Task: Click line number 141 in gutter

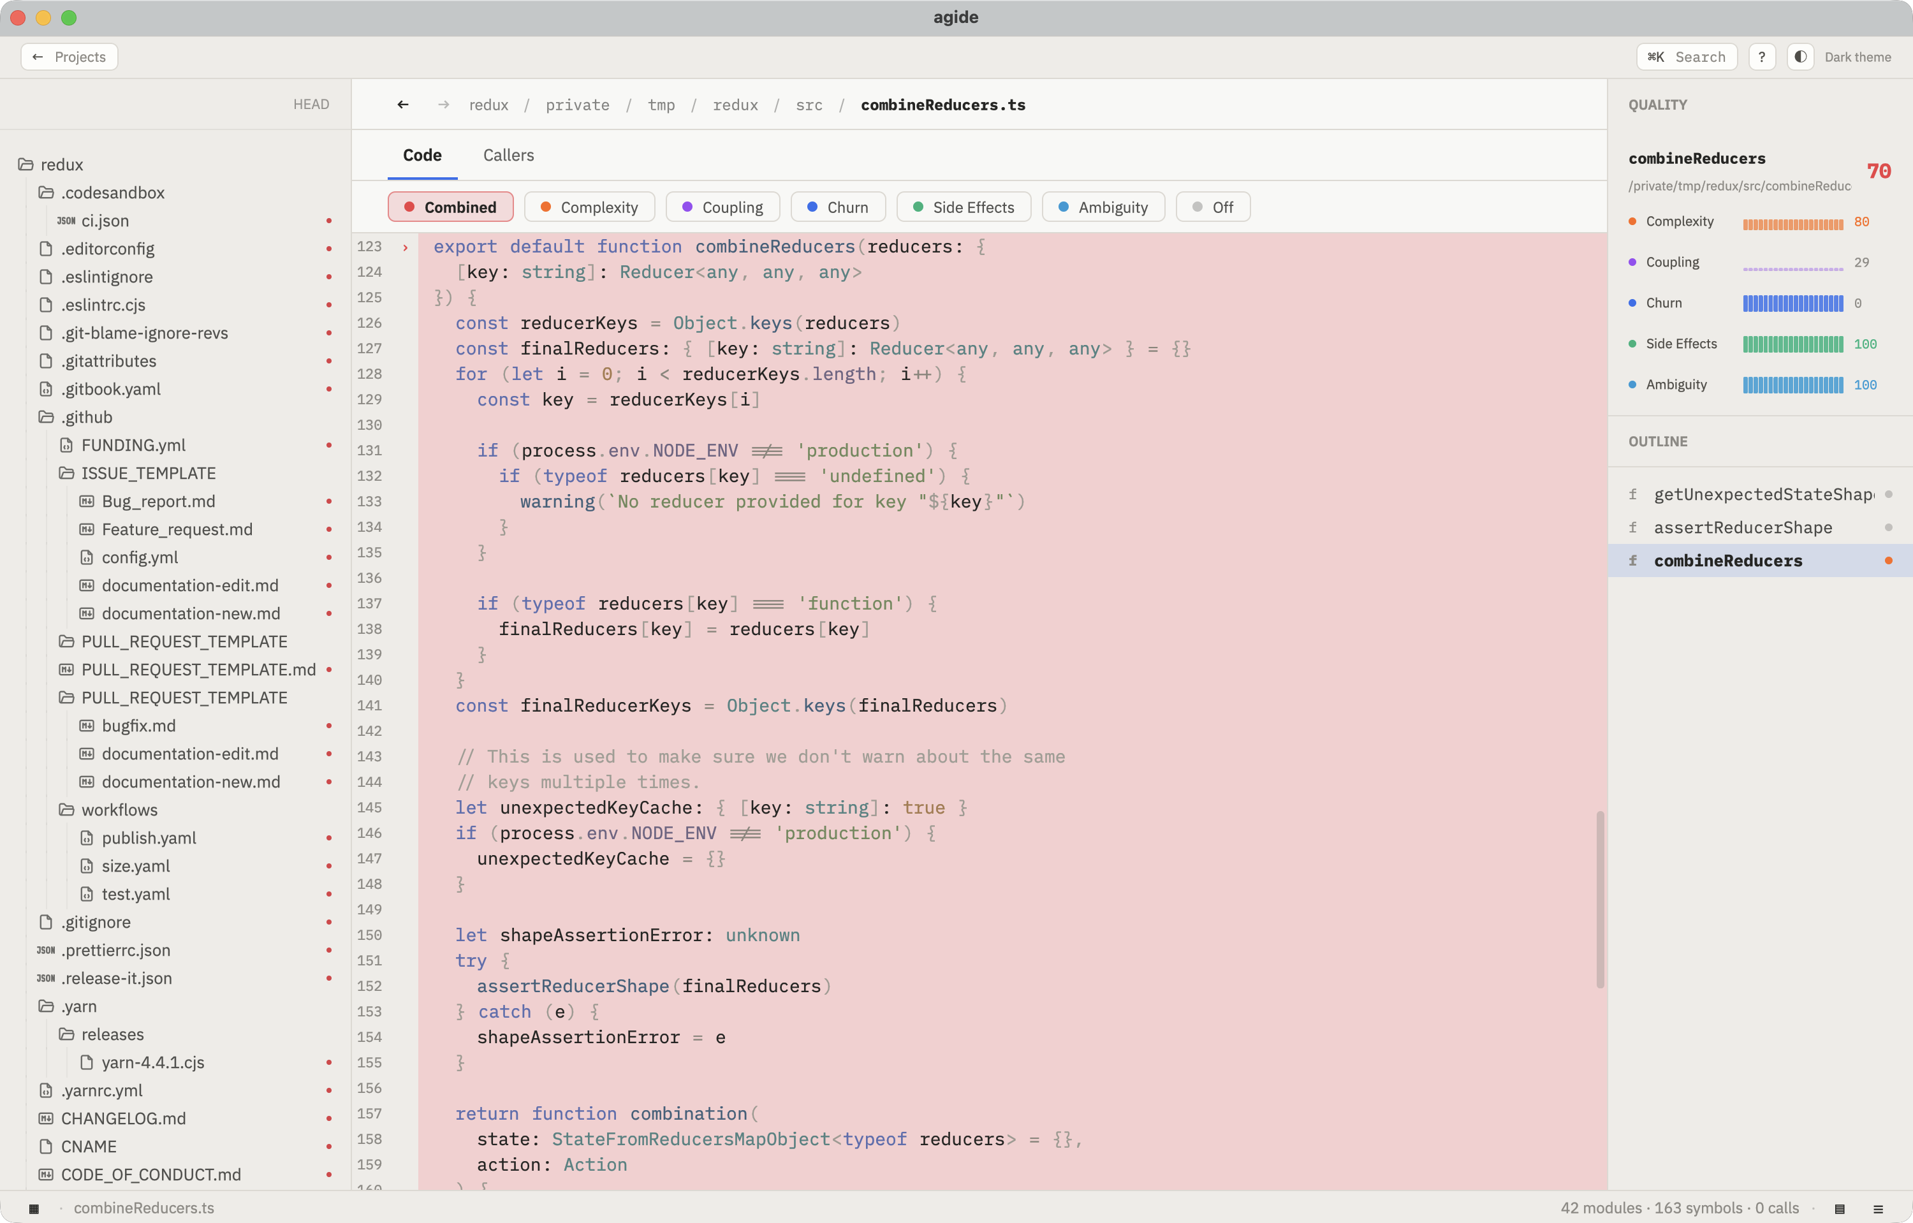Action: tap(369, 705)
